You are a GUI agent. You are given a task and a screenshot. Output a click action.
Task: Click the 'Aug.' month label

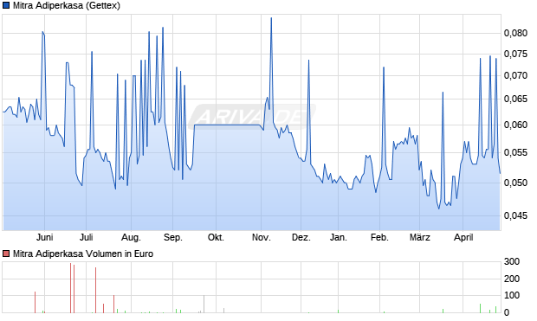(x=131, y=237)
